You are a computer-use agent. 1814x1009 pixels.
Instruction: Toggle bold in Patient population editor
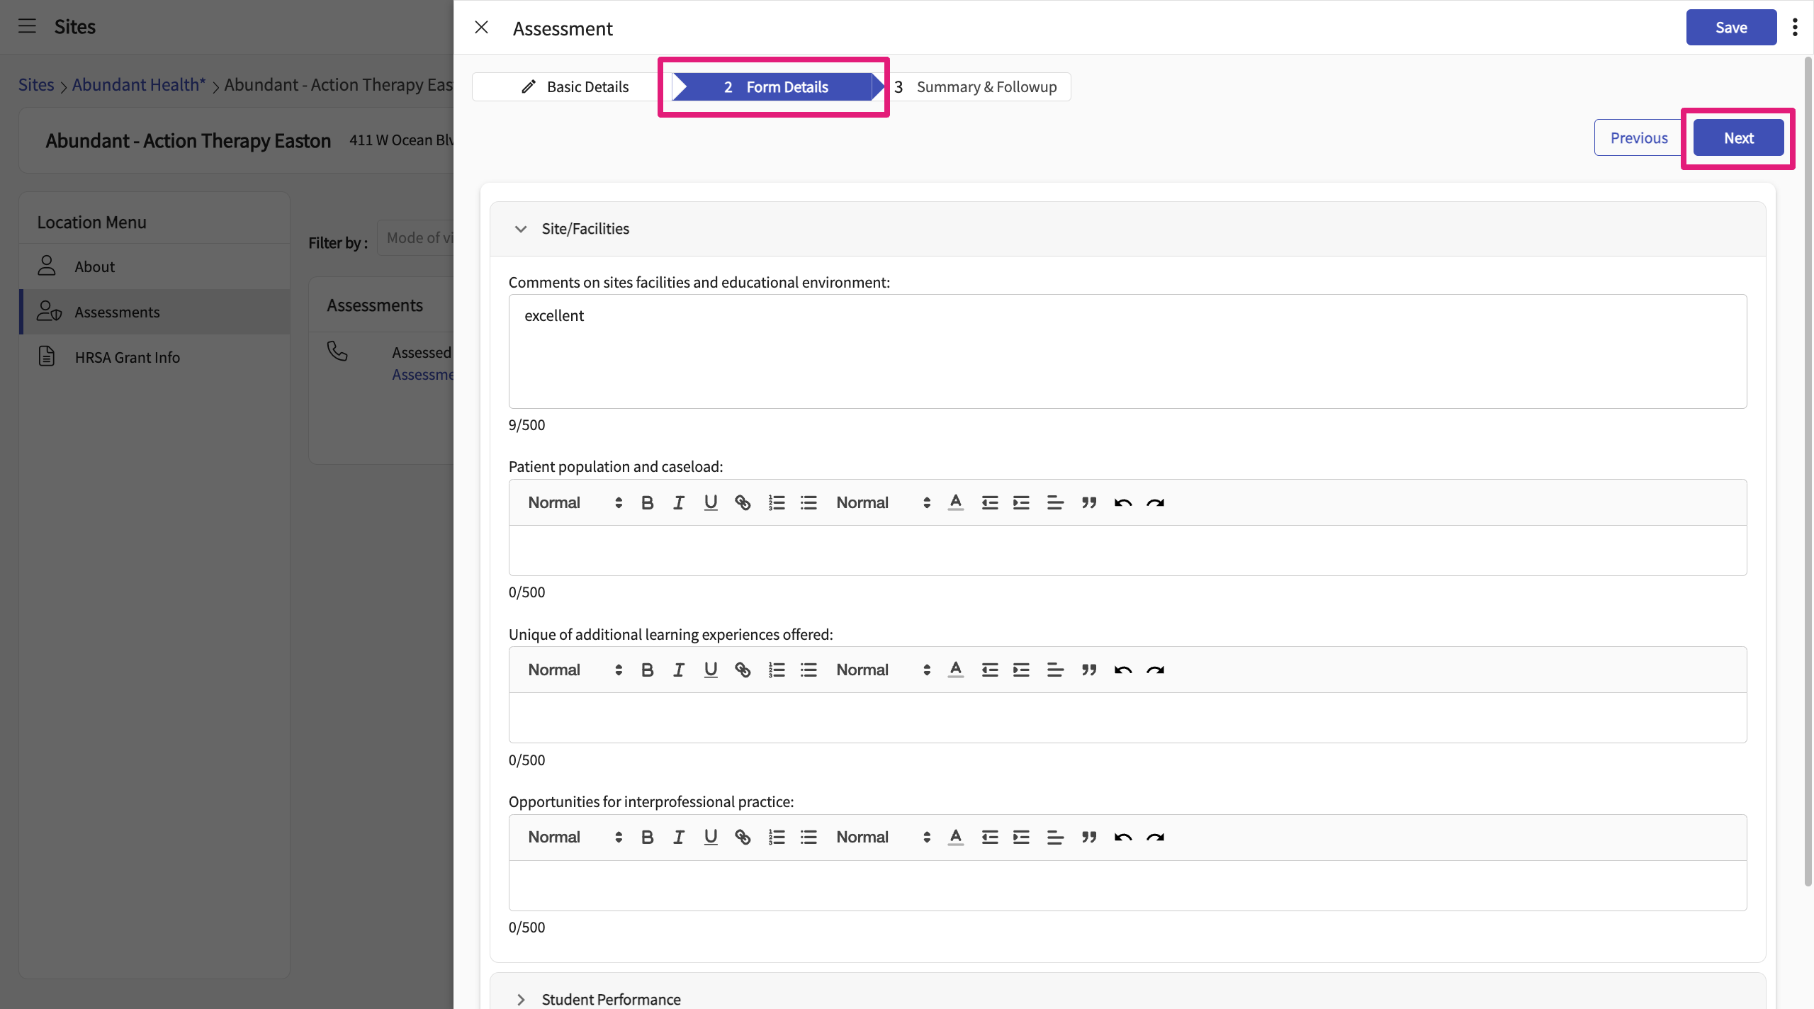[647, 502]
